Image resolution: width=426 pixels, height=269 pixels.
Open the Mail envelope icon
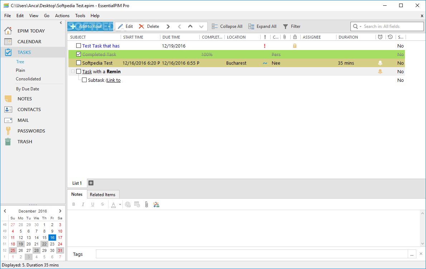pos(8,120)
